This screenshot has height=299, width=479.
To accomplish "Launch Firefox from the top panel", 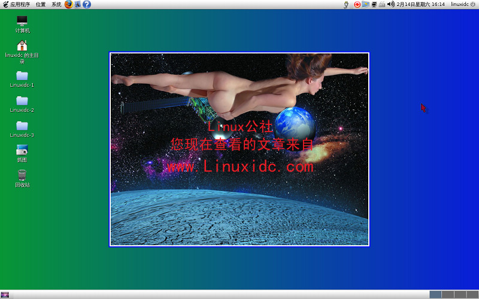I will pos(69,4).
